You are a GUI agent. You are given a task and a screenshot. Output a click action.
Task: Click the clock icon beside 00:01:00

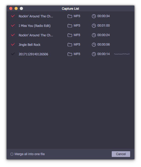click(x=94, y=26)
